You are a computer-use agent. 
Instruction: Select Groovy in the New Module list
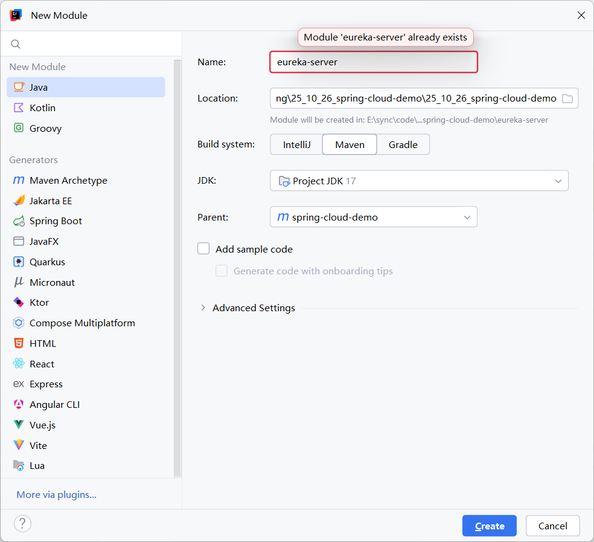45,129
